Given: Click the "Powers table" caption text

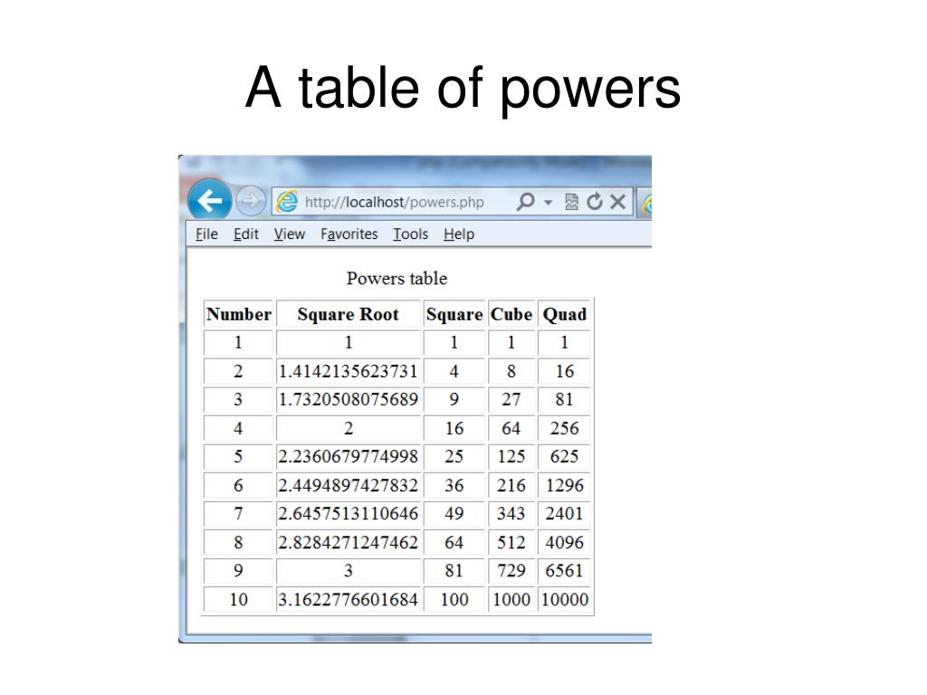Looking at the screenshot, I should 397,279.
